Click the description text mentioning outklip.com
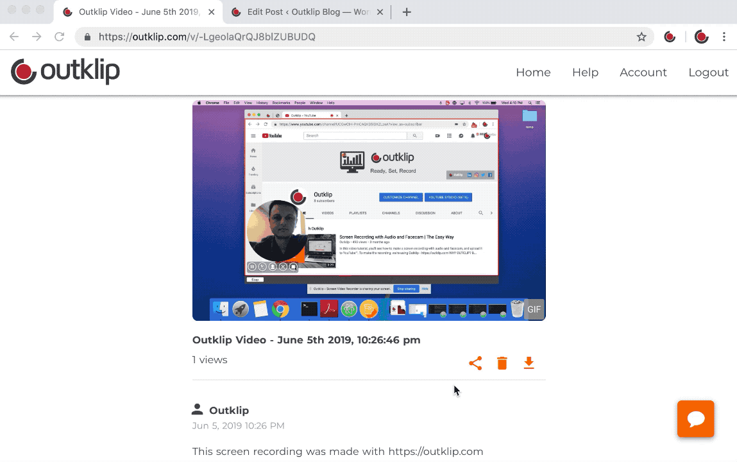This screenshot has width=737, height=462. click(337, 452)
